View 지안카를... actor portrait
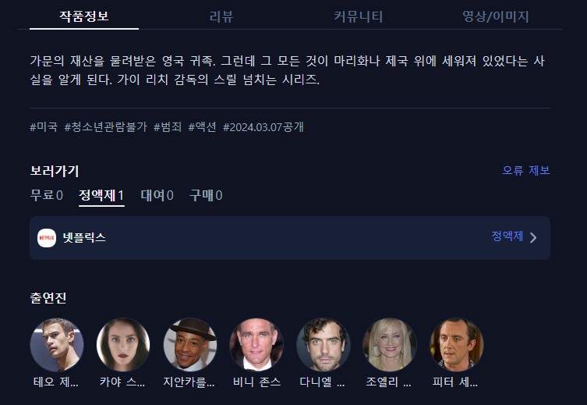Screen dimensions: 587x405 [190, 345]
